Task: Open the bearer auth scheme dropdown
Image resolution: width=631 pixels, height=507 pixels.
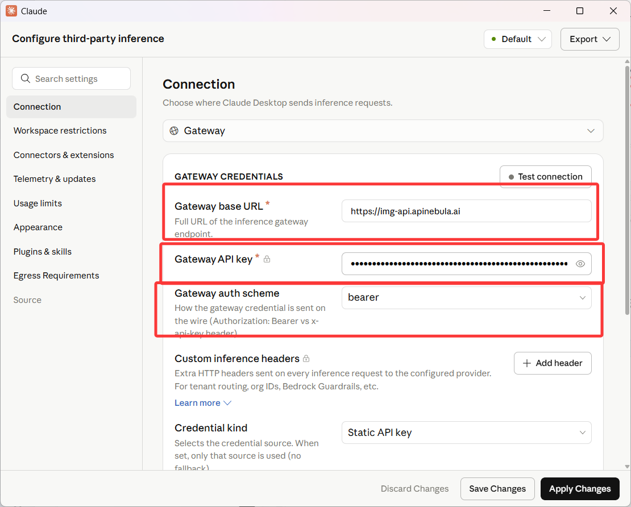Action: coord(466,298)
